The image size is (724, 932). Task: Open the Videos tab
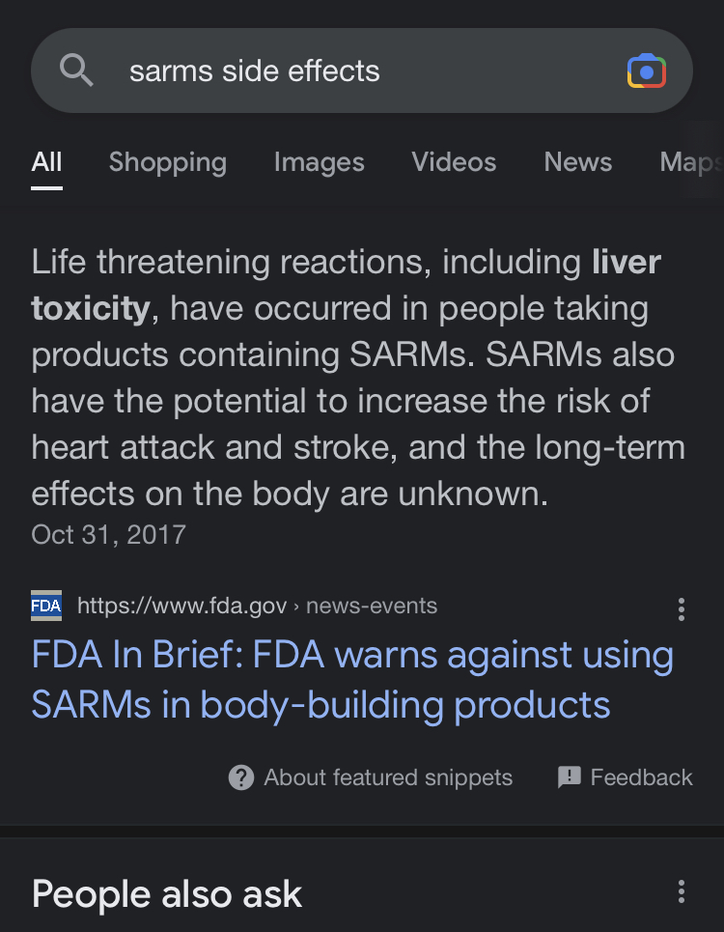[454, 161]
